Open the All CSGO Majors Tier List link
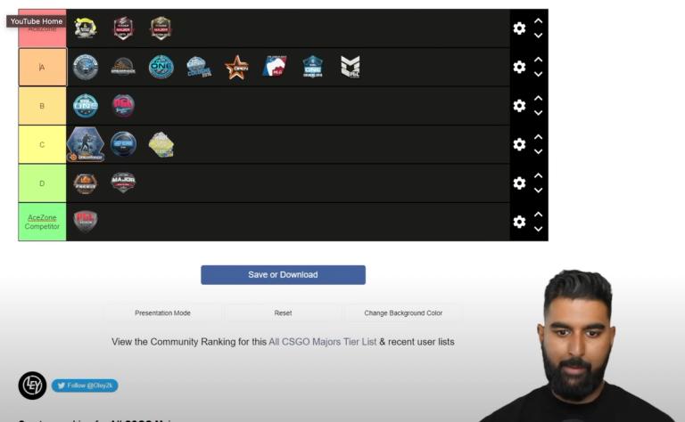This screenshot has height=422, width=685. tap(322, 342)
